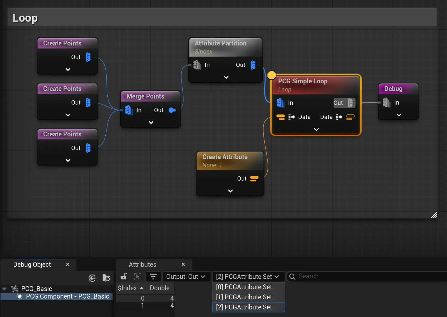This screenshot has width=447, height=317.
Task: Click the back arrow icon in Debug Object panel
Action: 92,278
